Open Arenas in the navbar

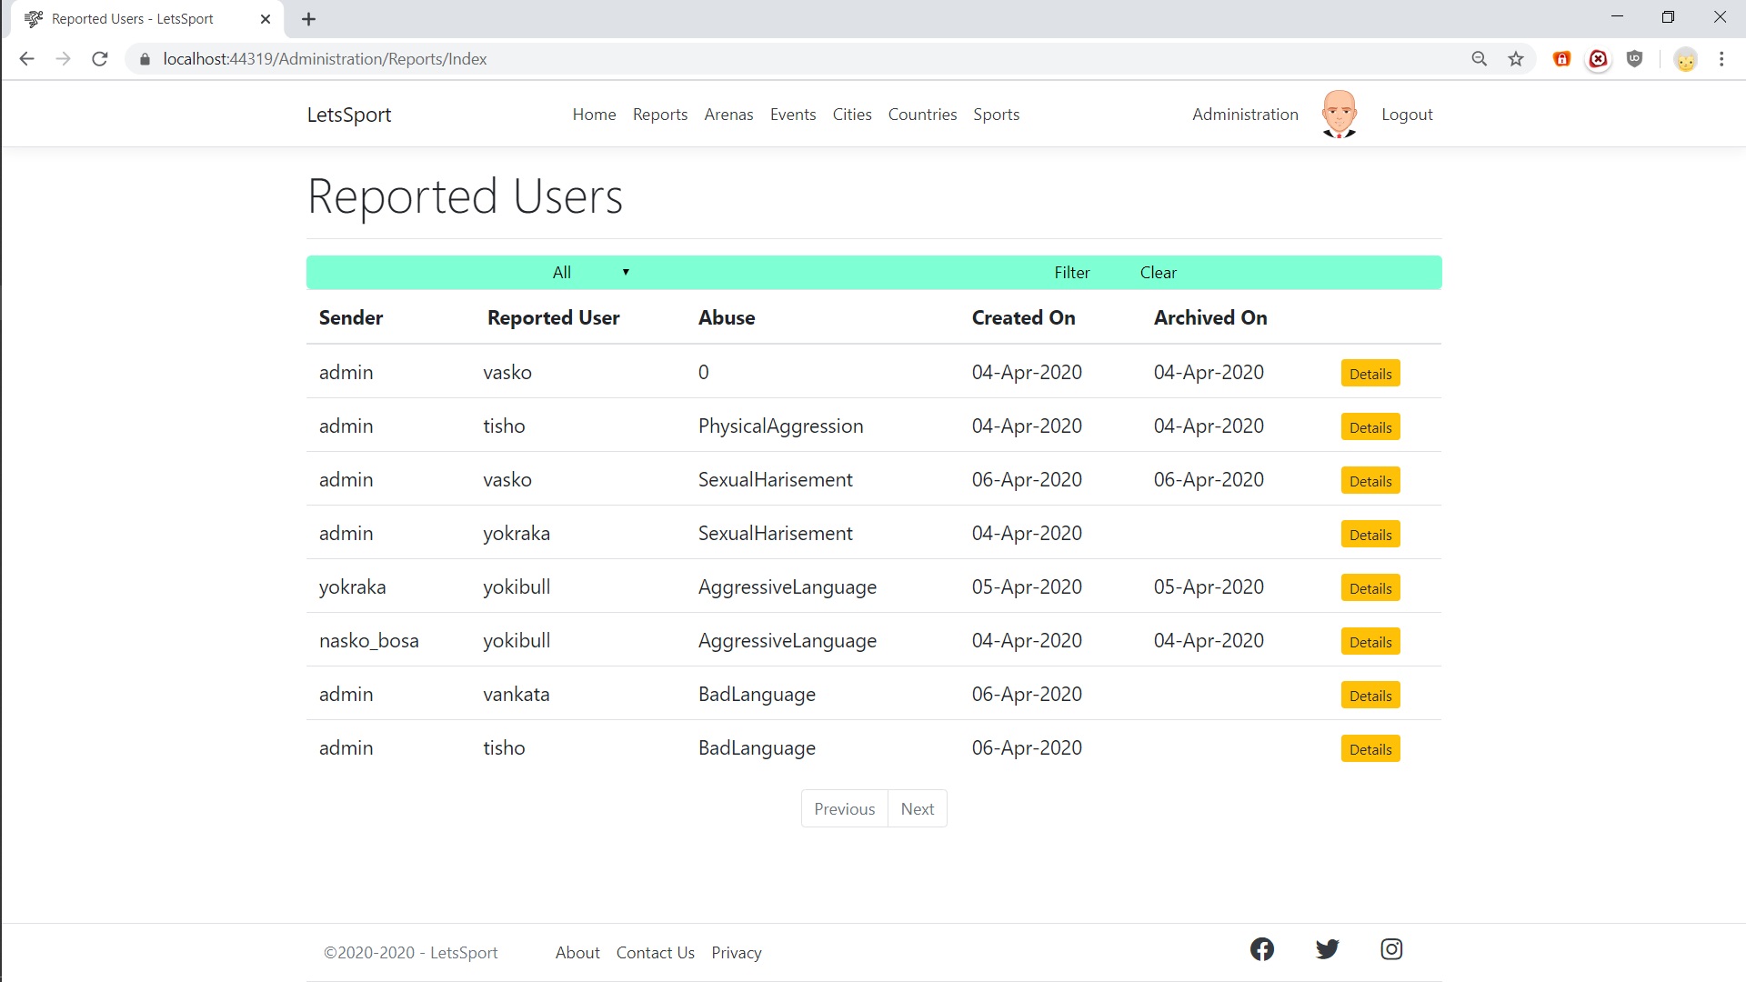(728, 115)
